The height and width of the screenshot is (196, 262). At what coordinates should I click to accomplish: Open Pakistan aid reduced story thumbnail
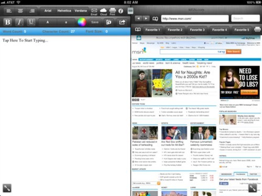point(145,133)
